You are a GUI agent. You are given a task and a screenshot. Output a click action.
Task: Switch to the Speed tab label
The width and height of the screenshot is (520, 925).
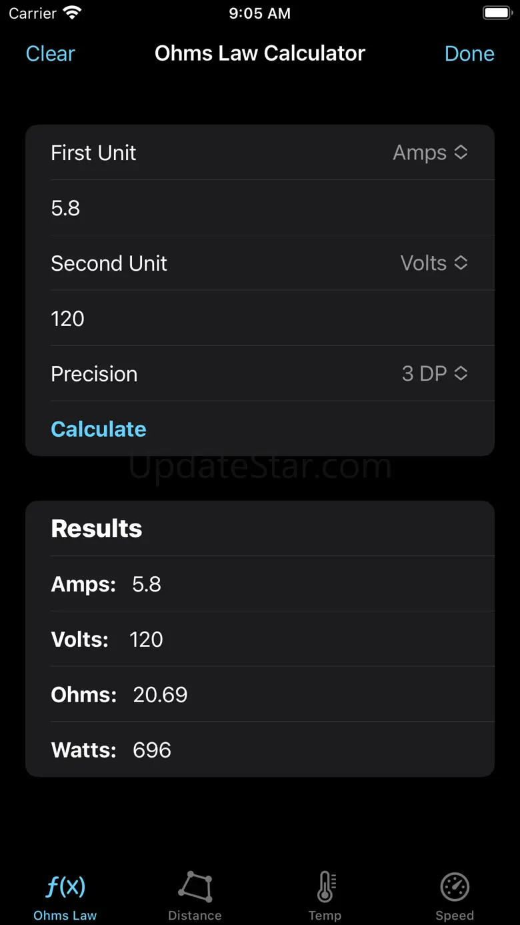(455, 916)
